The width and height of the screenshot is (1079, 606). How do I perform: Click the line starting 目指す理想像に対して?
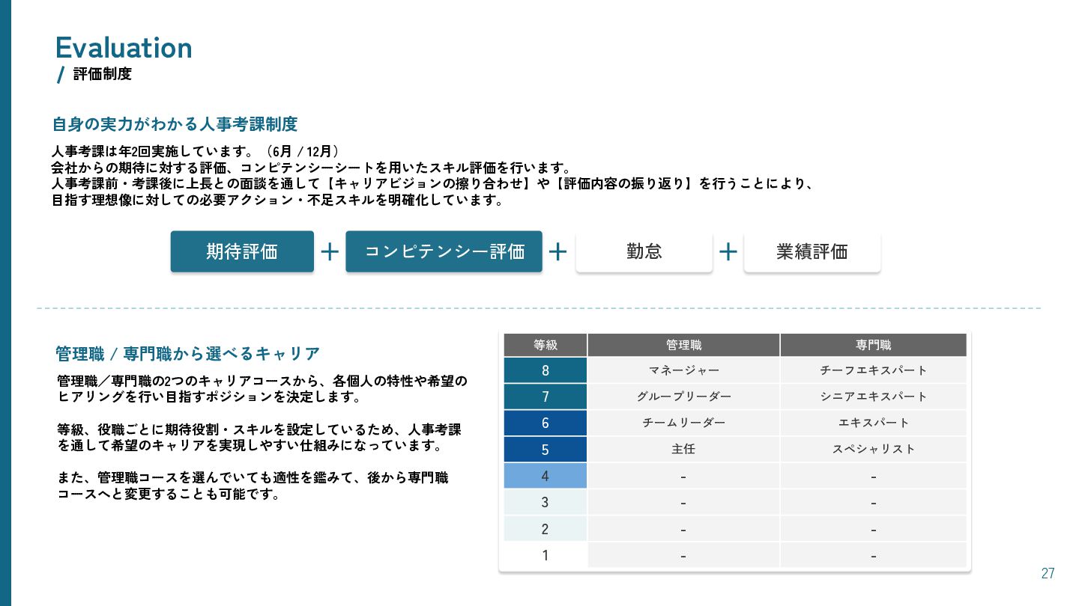277,201
